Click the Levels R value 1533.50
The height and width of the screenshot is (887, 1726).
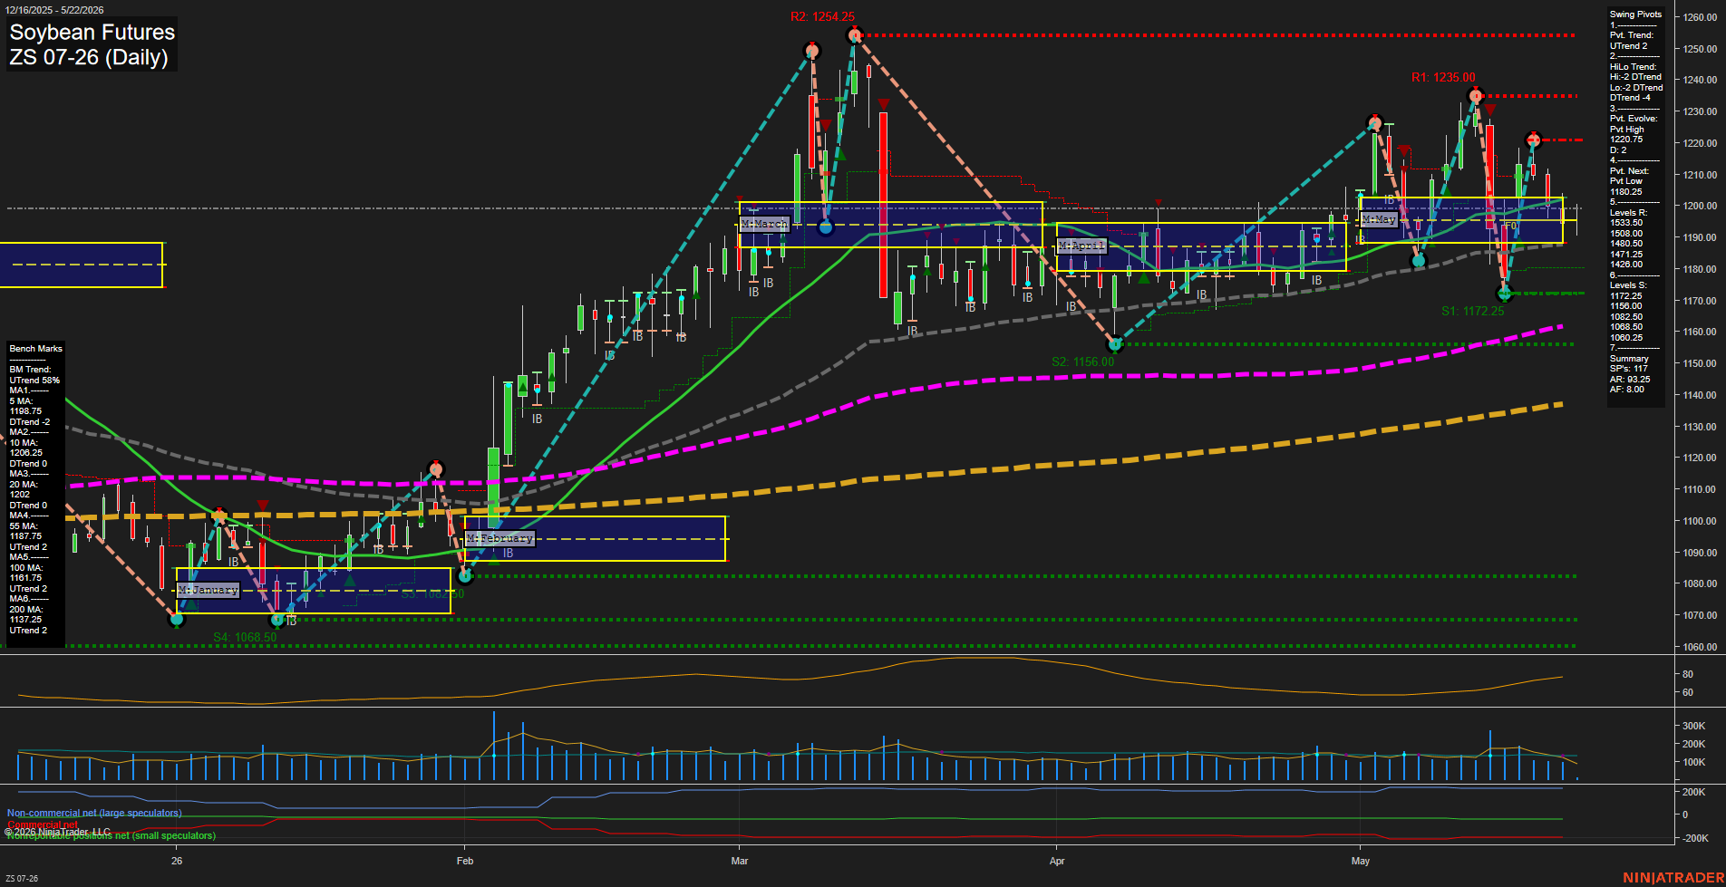point(1626,223)
